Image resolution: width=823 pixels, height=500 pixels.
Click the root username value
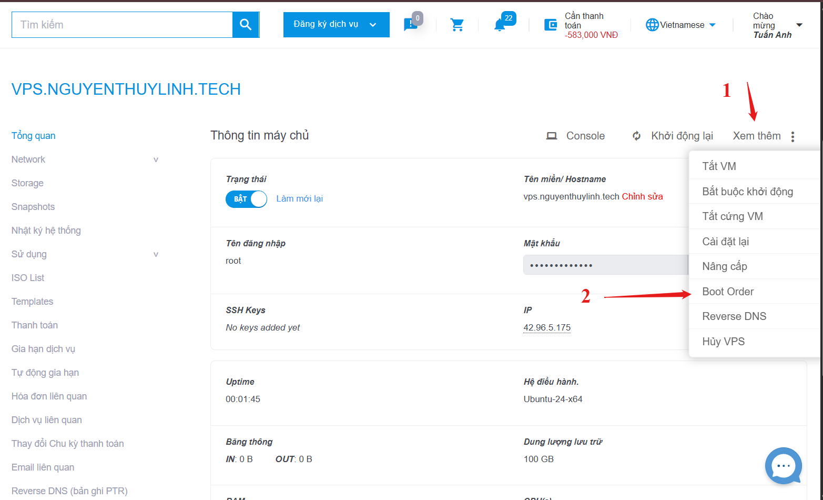tap(233, 261)
